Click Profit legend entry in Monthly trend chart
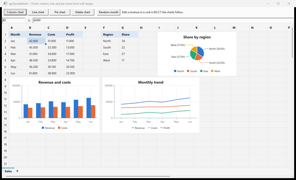Viewport: 296px width, 180px height. click(165, 128)
